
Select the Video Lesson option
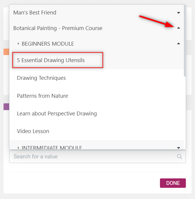click(x=33, y=131)
